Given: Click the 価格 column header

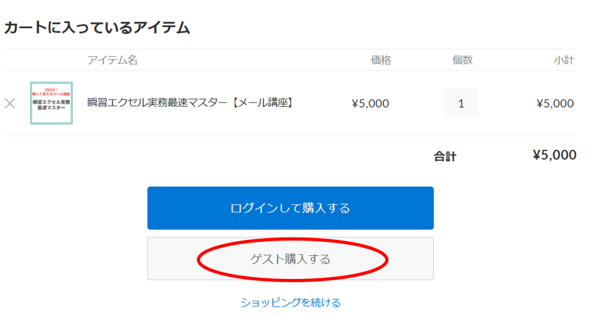Looking at the screenshot, I should coord(381,60).
